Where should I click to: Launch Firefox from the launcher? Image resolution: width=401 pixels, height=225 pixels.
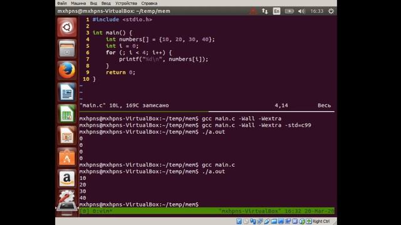pos(67,70)
